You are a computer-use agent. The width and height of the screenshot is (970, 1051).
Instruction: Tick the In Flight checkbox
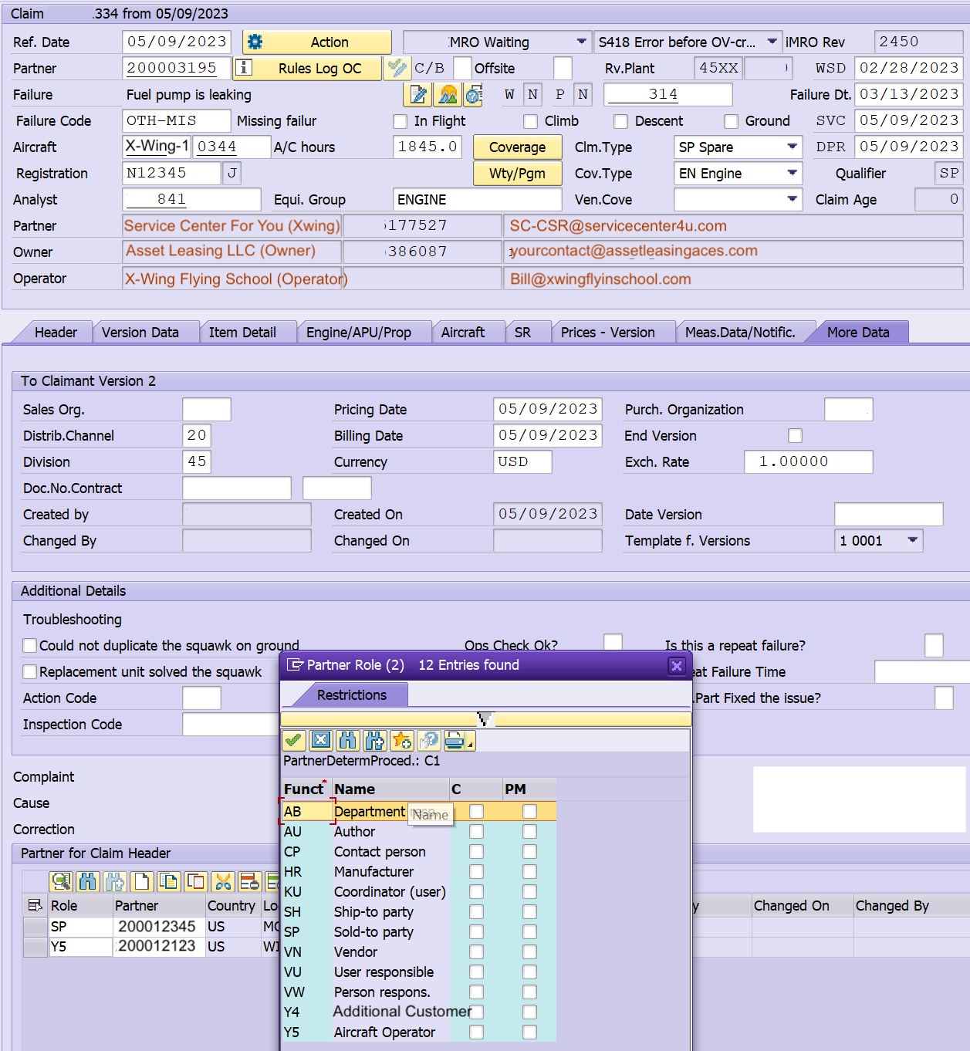[400, 121]
